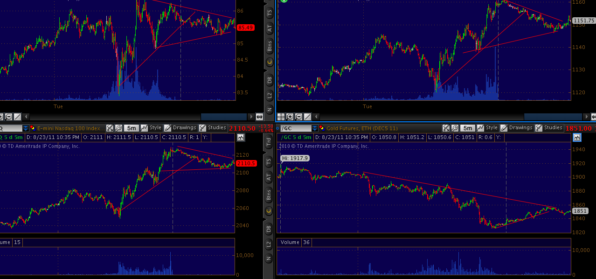Click the /GC 5 d 5m label in the Gold chart header

coord(295,137)
